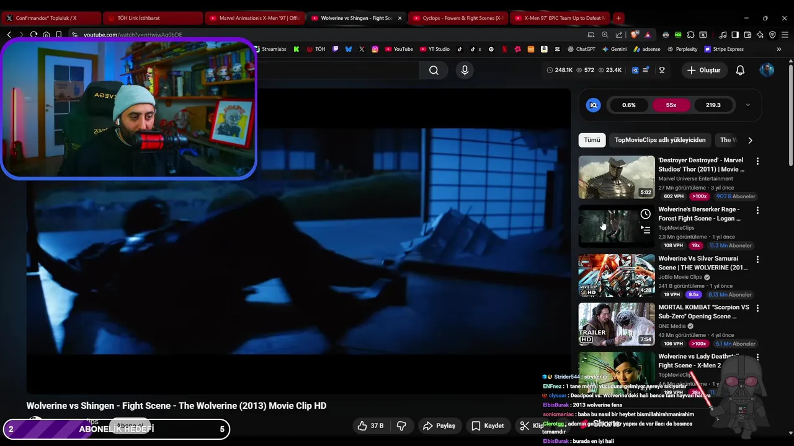Image resolution: width=794 pixels, height=446 pixels.
Task: Select the TopMovieClips adlı yükleyiciden chip
Action: point(660,140)
